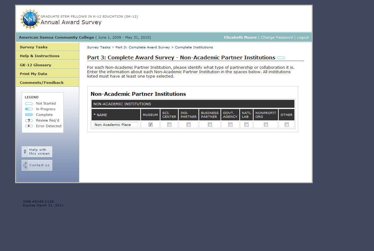Check the Business Partner checkbox

click(210, 124)
